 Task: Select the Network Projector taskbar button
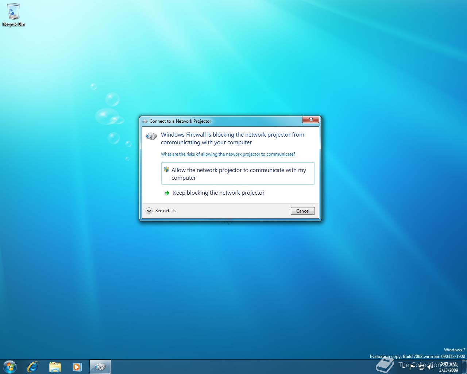click(100, 367)
